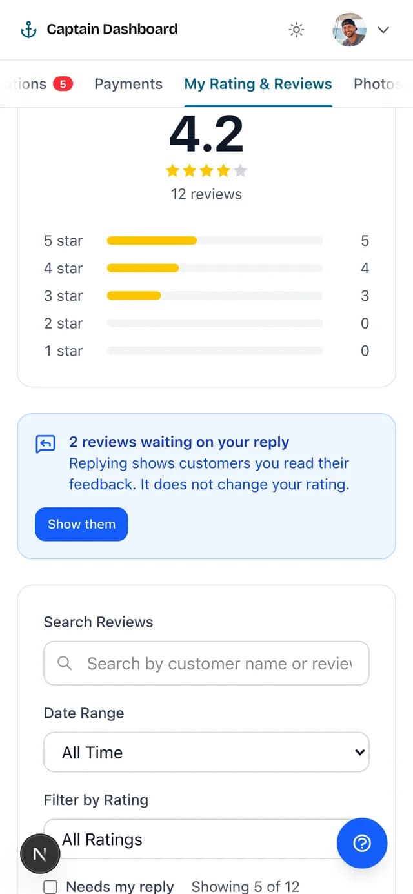Open the help question mark button

pyautogui.click(x=362, y=843)
